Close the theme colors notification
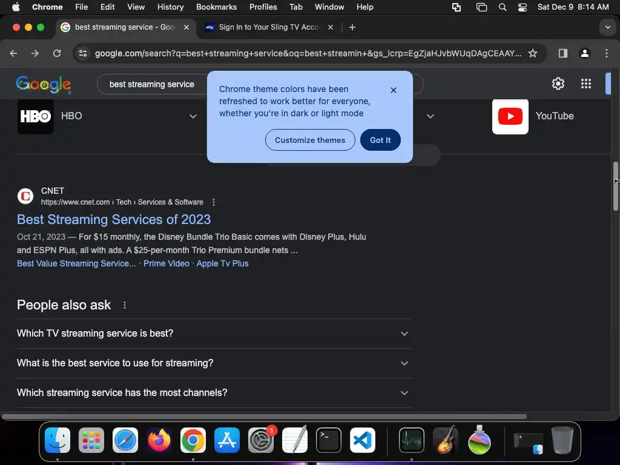This screenshot has width=620, height=465. (x=393, y=90)
